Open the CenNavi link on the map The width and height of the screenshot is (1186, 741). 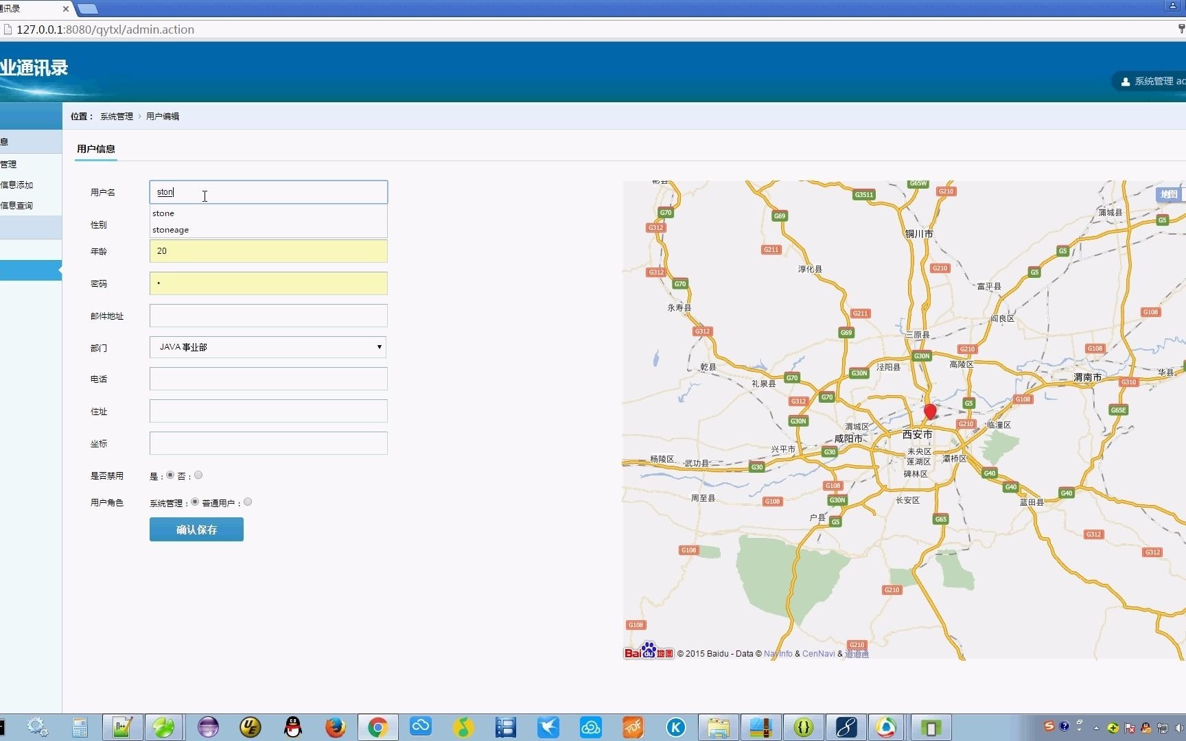819,654
